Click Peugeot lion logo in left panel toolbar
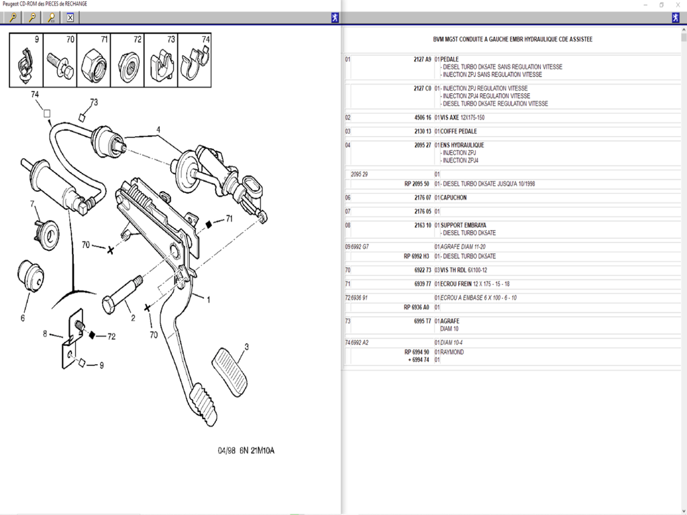Image resolution: width=687 pixels, height=515 pixels. [x=335, y=18]
